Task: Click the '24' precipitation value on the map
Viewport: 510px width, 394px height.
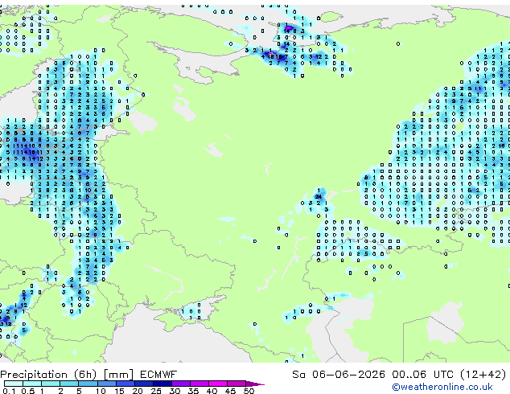Action: [319, 196]
